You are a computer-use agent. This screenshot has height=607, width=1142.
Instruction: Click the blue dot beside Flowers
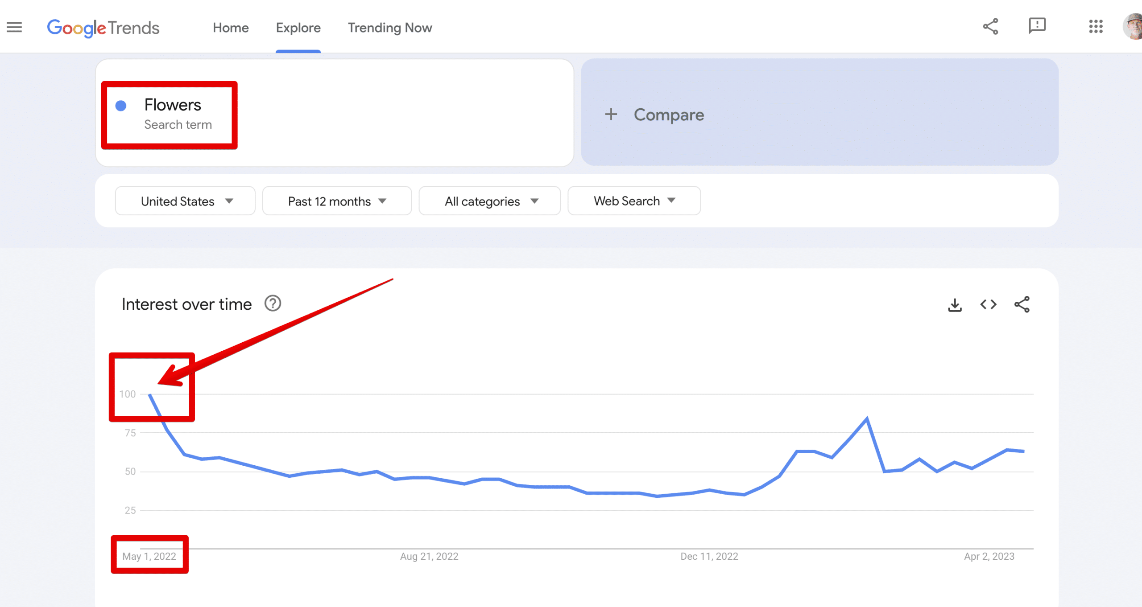point(121,106)
